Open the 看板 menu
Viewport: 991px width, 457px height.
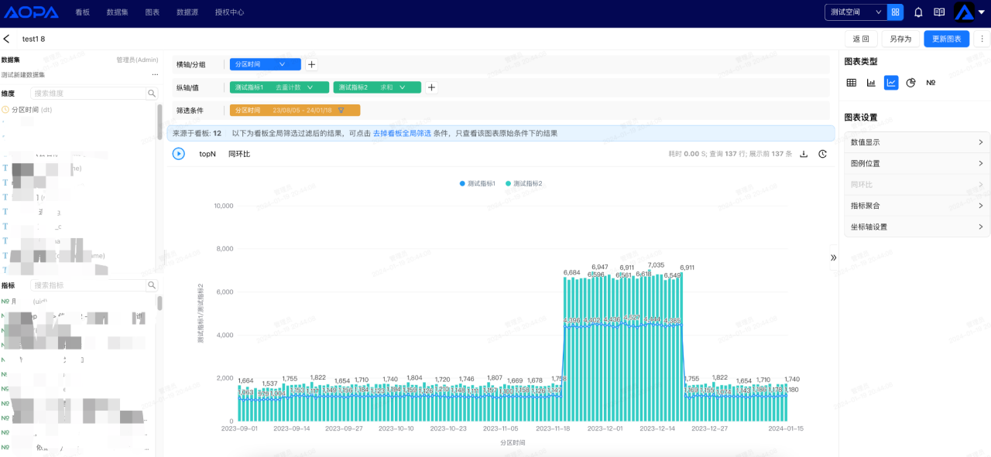(x=83, y=12)
